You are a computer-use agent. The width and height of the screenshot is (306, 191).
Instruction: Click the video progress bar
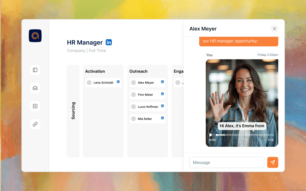pyautogui.click(x=245, y=135)
